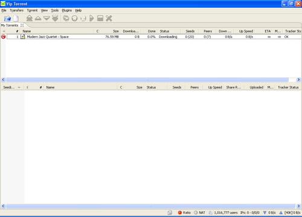Move selected torrent to top of queue
Viewport: 302px width, 217px height.
(30, 18)
